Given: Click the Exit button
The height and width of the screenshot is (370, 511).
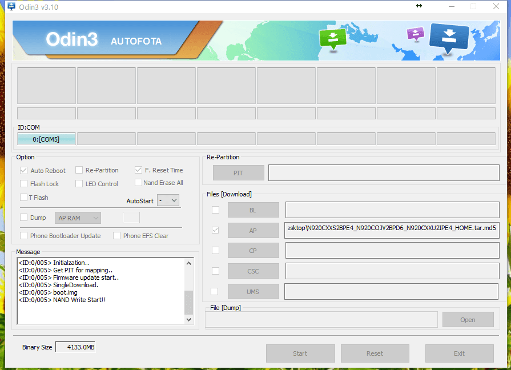Looking at the screenshot, I should (459, 353).
